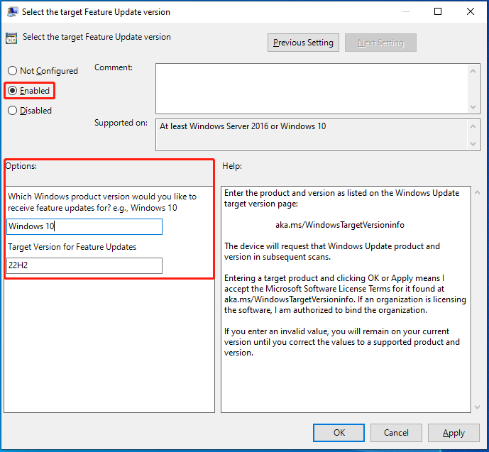Click Apply to save the policy
Screen dimensions: 489x452
click(x=454, y=433)
